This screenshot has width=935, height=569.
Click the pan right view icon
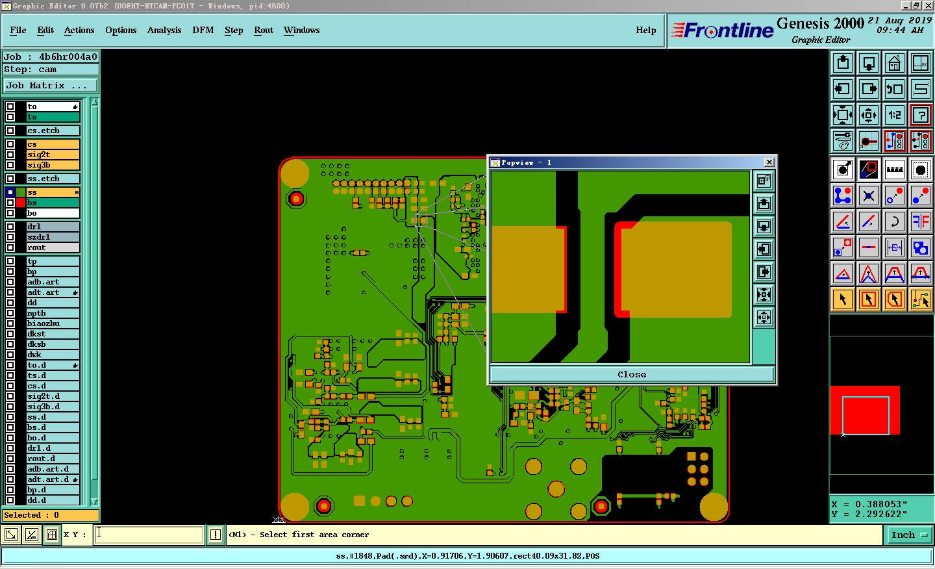(869, 89)
